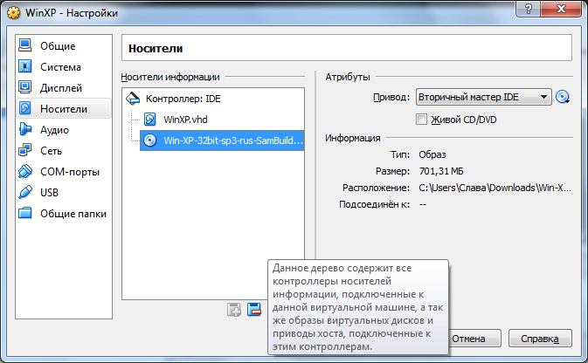The height and width of the screenshot is (363, 588).
Task: Open the Сеть settings section
Action: pos(64,151)
